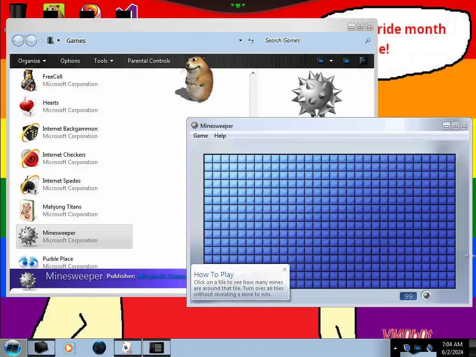Select the Internet Spades icon
476x357 pixels.
[29, 184]
